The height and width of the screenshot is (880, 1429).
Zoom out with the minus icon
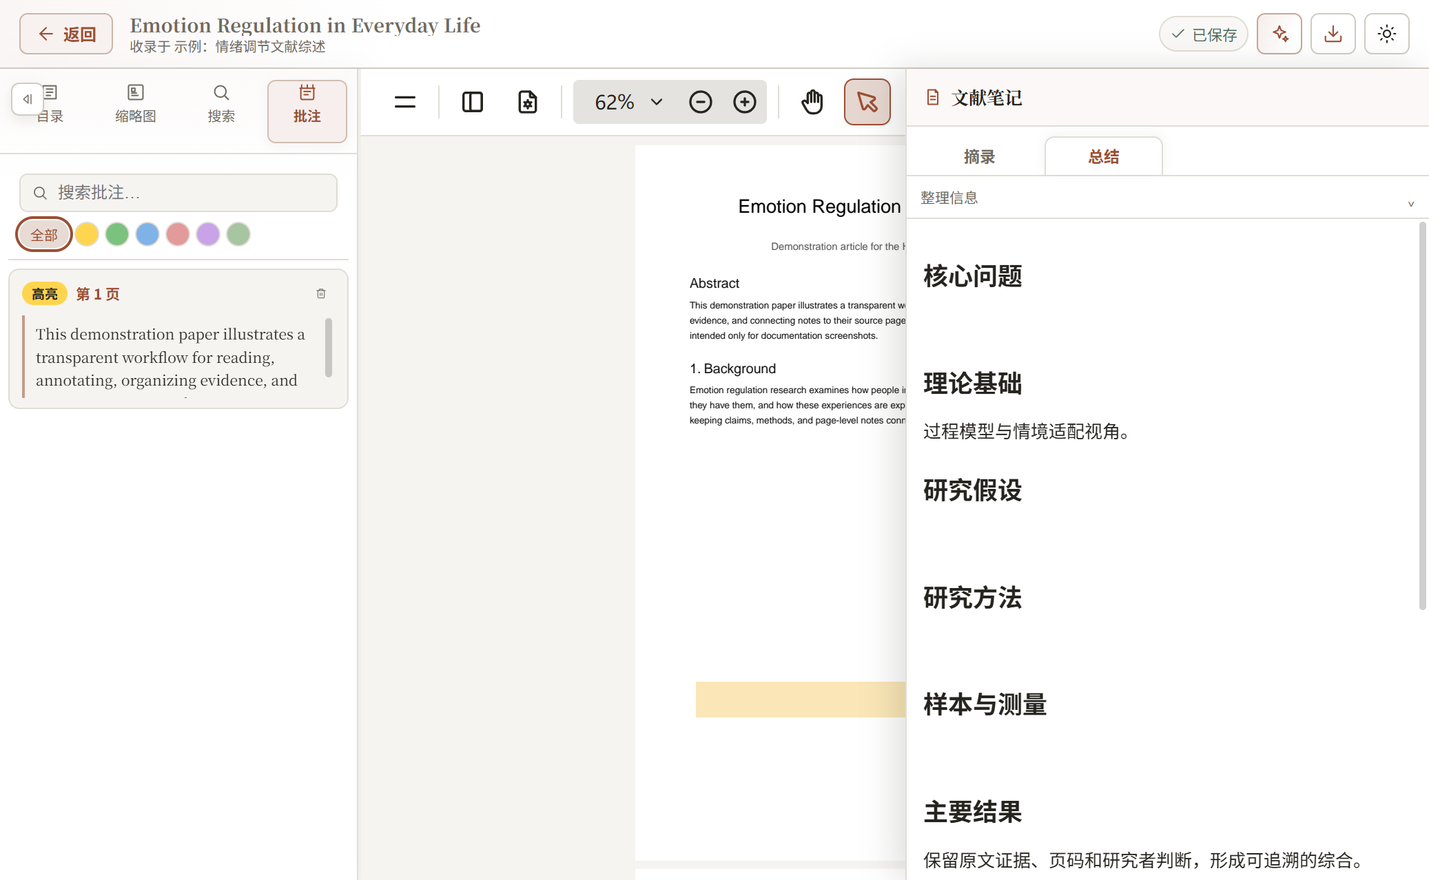pos(701,102)
